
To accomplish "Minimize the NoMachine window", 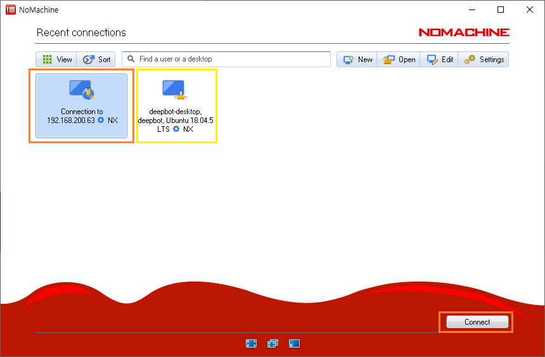I will coord(472,10).
